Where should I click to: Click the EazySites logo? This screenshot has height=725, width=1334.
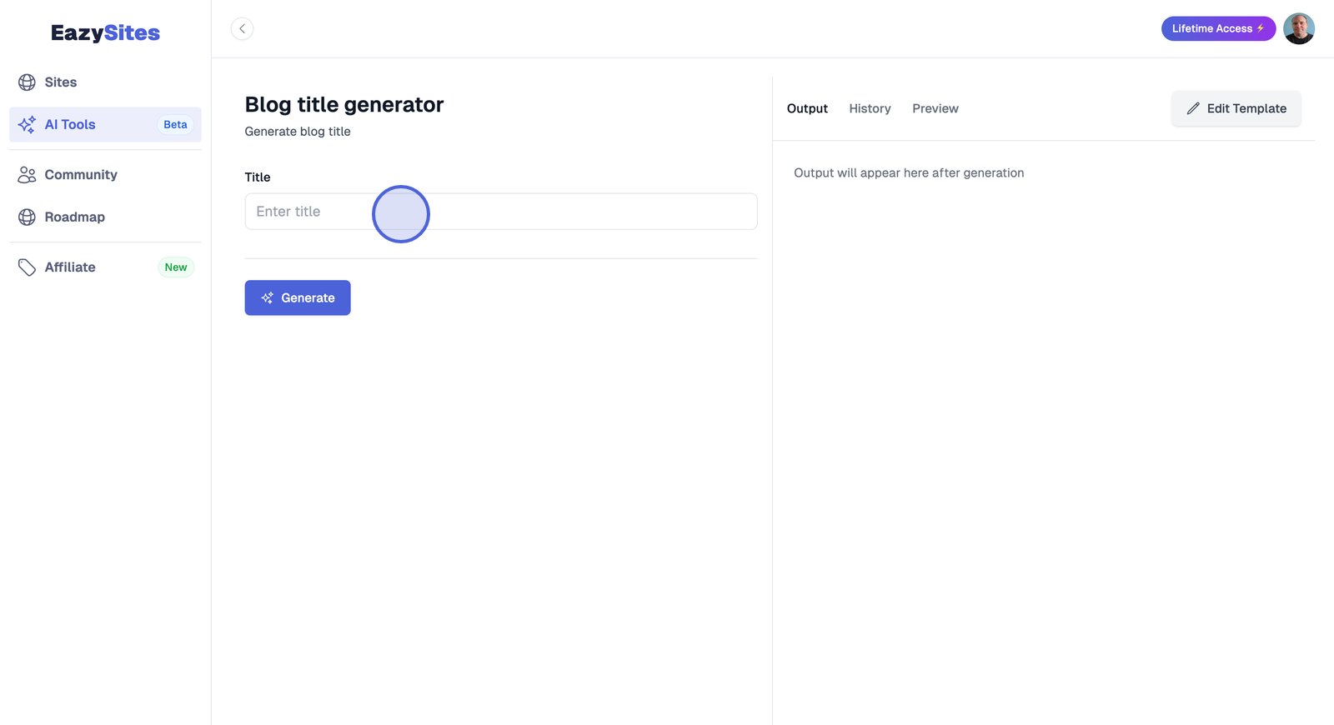tap(105, 33)
